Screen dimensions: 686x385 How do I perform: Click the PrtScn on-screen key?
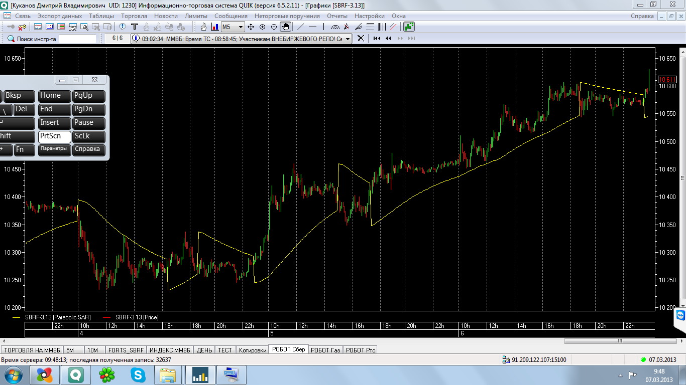(55, 136)
